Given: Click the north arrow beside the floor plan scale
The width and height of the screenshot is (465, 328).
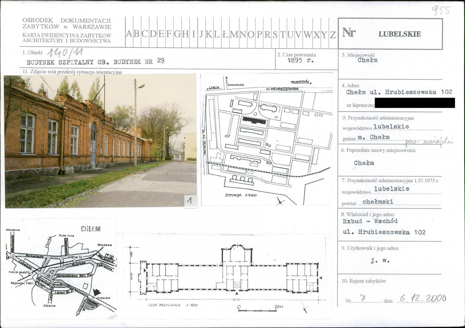Looking at the screenshot, I should point(306,308).
